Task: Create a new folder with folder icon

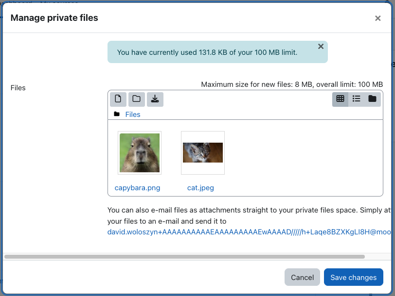Action: (x=137, y=99)
